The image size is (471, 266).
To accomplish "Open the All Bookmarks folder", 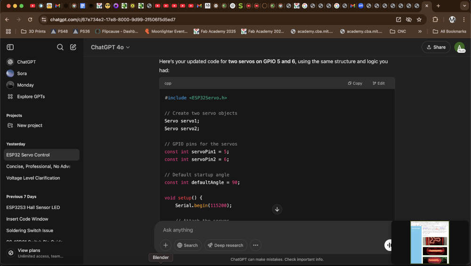I will coord(449,31).
